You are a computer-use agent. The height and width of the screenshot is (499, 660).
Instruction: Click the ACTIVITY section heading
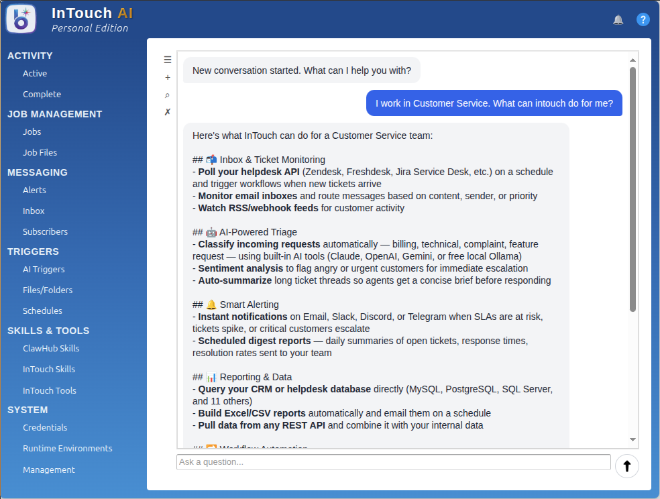click(x=30, y=56)
